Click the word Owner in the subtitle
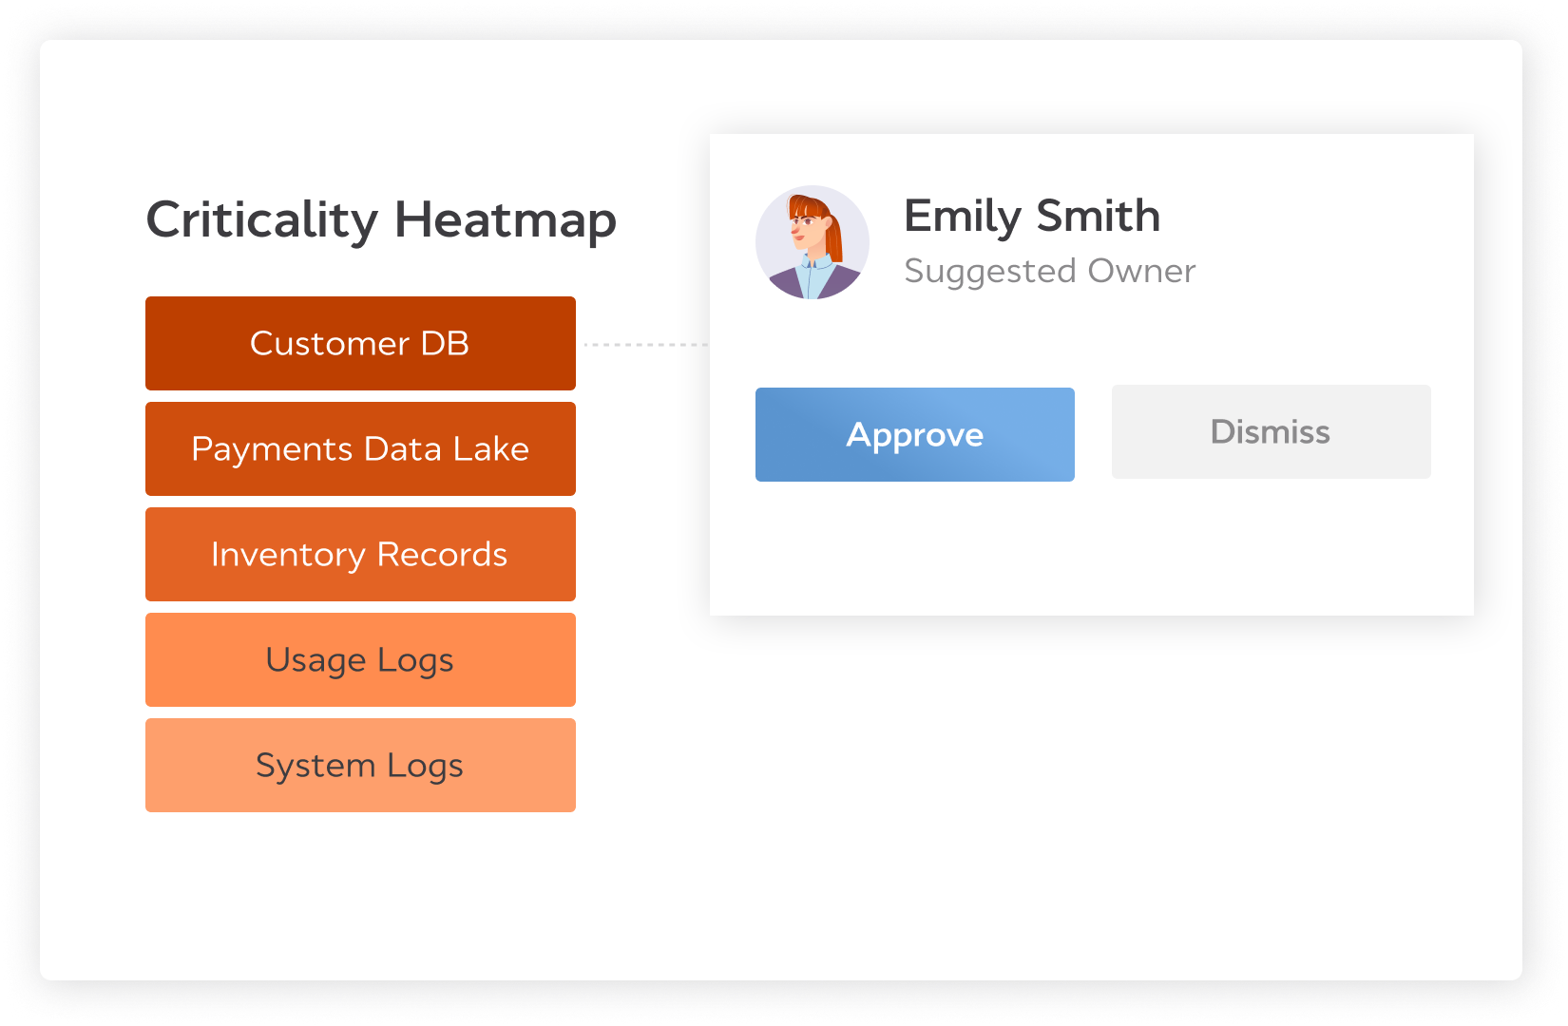The image size is (1568, 1026). 1141,271
